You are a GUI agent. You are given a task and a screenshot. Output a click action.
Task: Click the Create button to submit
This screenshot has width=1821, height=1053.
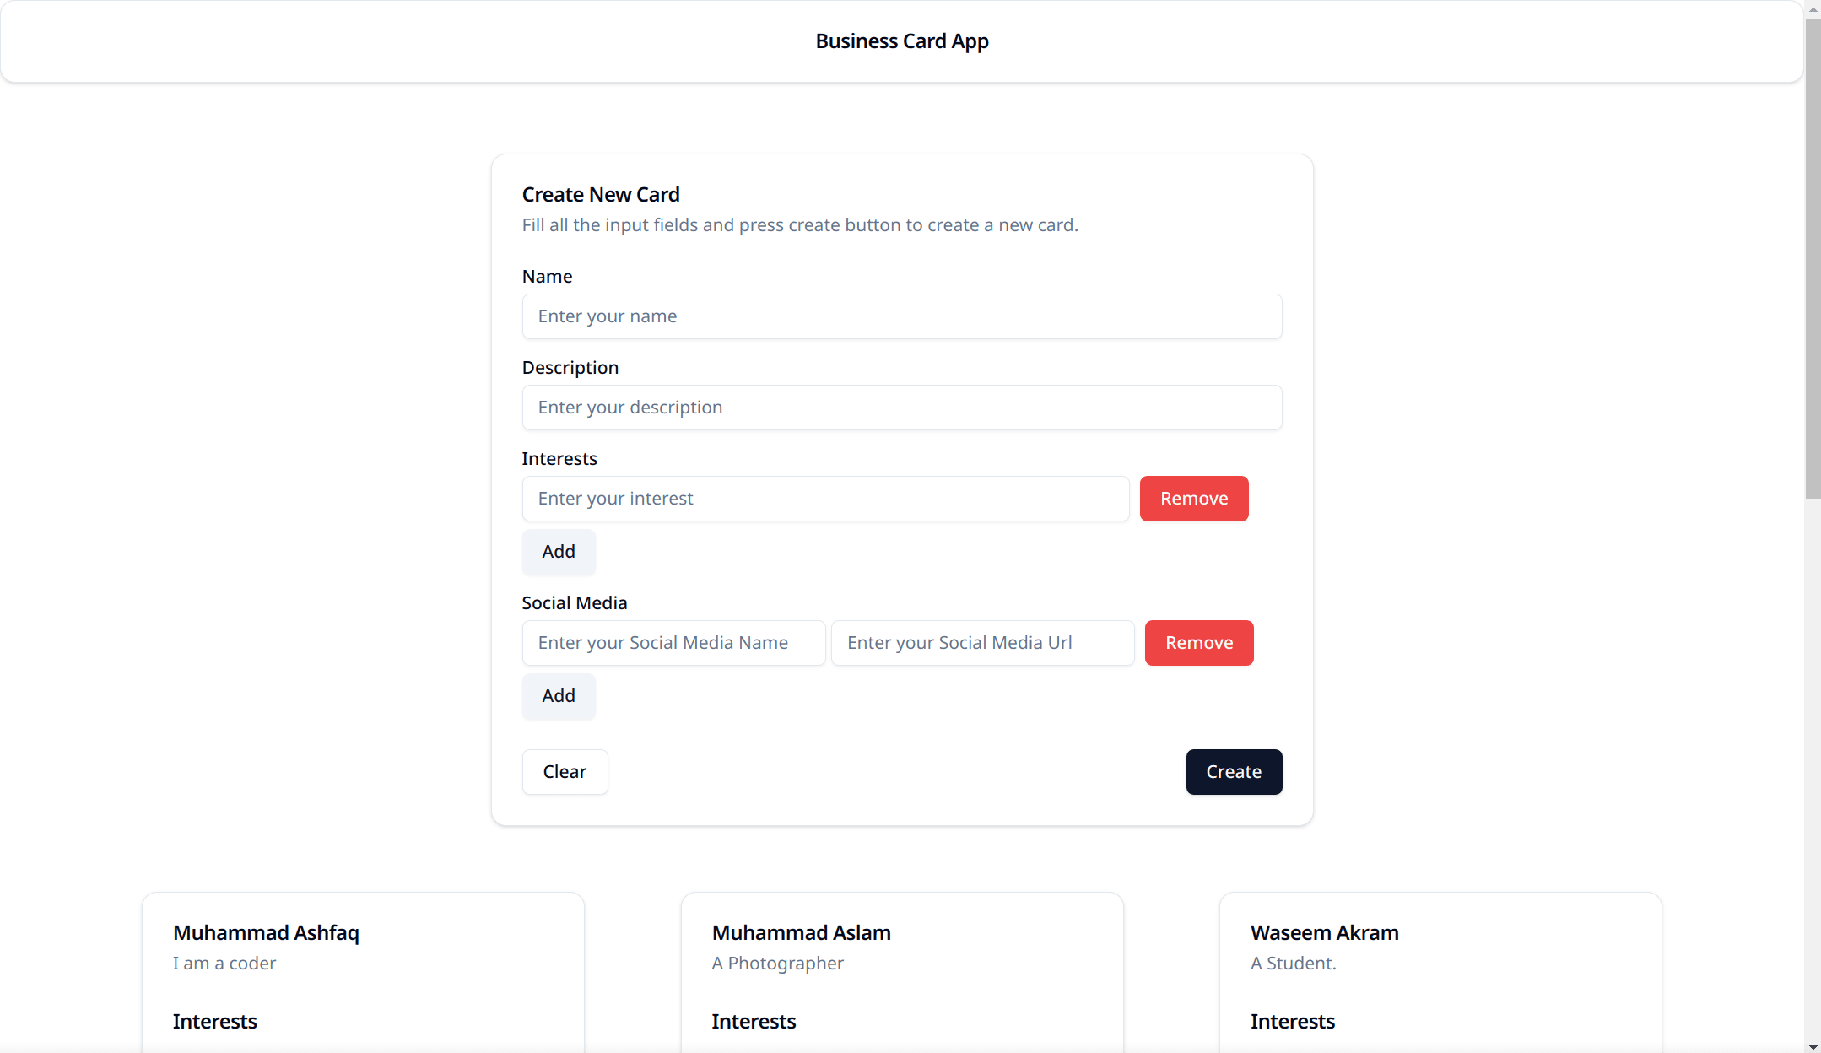[x=1233, y=771]
